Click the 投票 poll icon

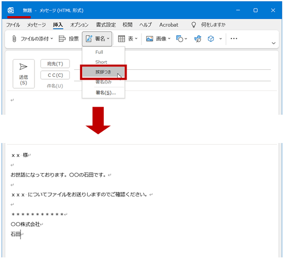click(x=62, y=39)
